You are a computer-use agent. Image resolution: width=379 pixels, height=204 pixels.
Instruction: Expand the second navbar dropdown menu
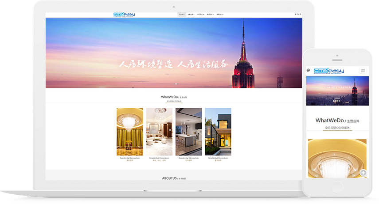191,15
